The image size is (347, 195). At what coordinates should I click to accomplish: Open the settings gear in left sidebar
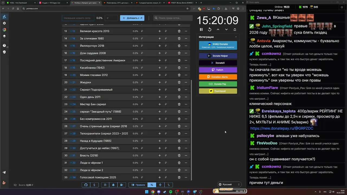coord(4,23)
